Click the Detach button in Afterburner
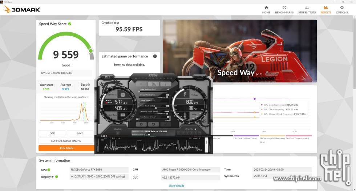 click(153, 137)
